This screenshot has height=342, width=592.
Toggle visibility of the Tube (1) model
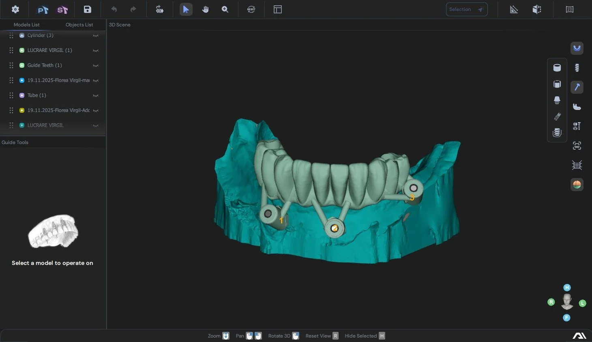coord(96,95)
